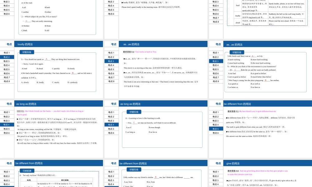
Task: Select option 'D.All' in question 2
Action: point(47,31)
